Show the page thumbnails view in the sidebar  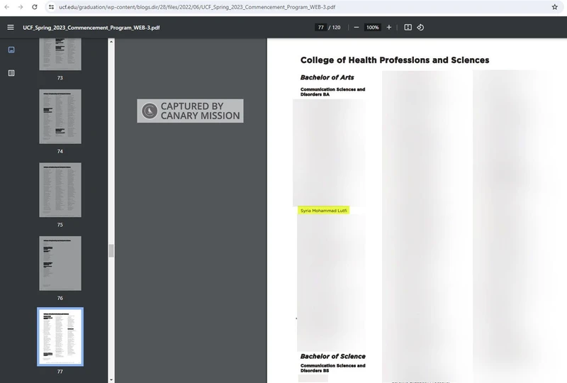(x=11, y=50)
